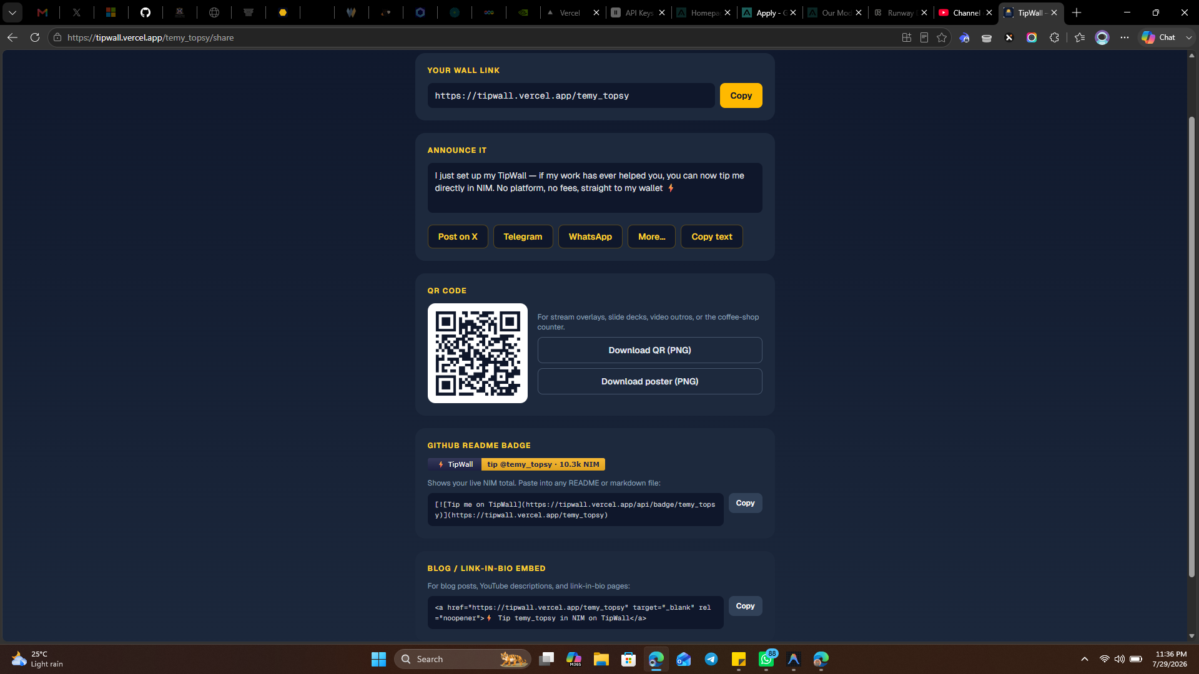The image size is (1199, 674).
Task: Click the black X extension icon
Action: point(1009,37)
